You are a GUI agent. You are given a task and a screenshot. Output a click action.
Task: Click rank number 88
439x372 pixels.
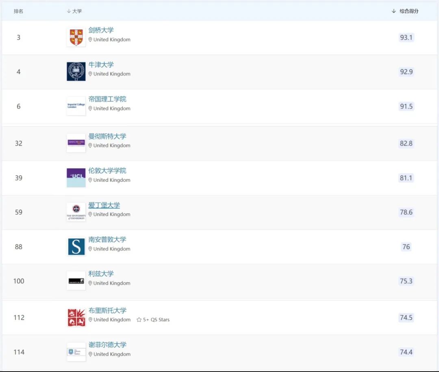(x=18, y=246)
